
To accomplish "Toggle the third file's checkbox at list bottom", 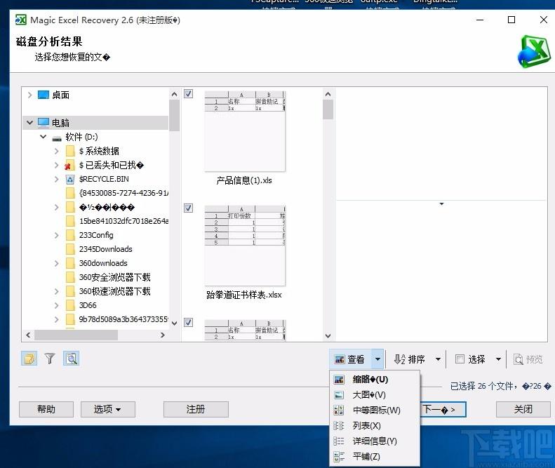I will tap(189, 322).
